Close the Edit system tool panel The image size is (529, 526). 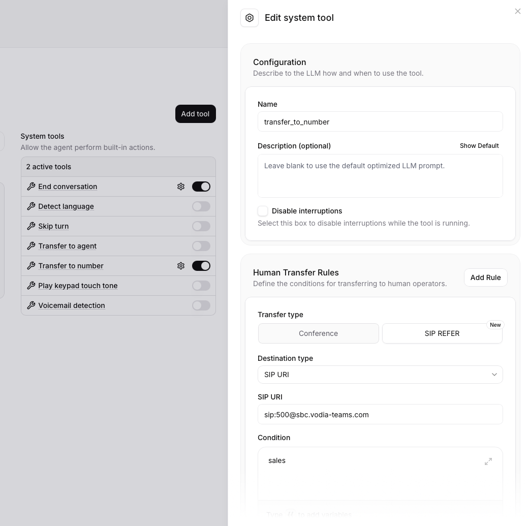click(517, 11)
